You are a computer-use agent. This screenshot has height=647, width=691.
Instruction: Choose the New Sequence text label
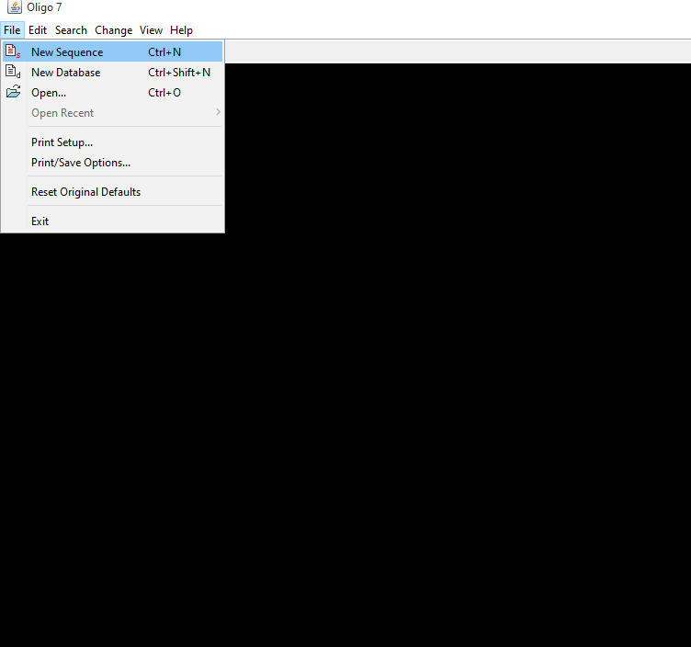coord(67,52)
